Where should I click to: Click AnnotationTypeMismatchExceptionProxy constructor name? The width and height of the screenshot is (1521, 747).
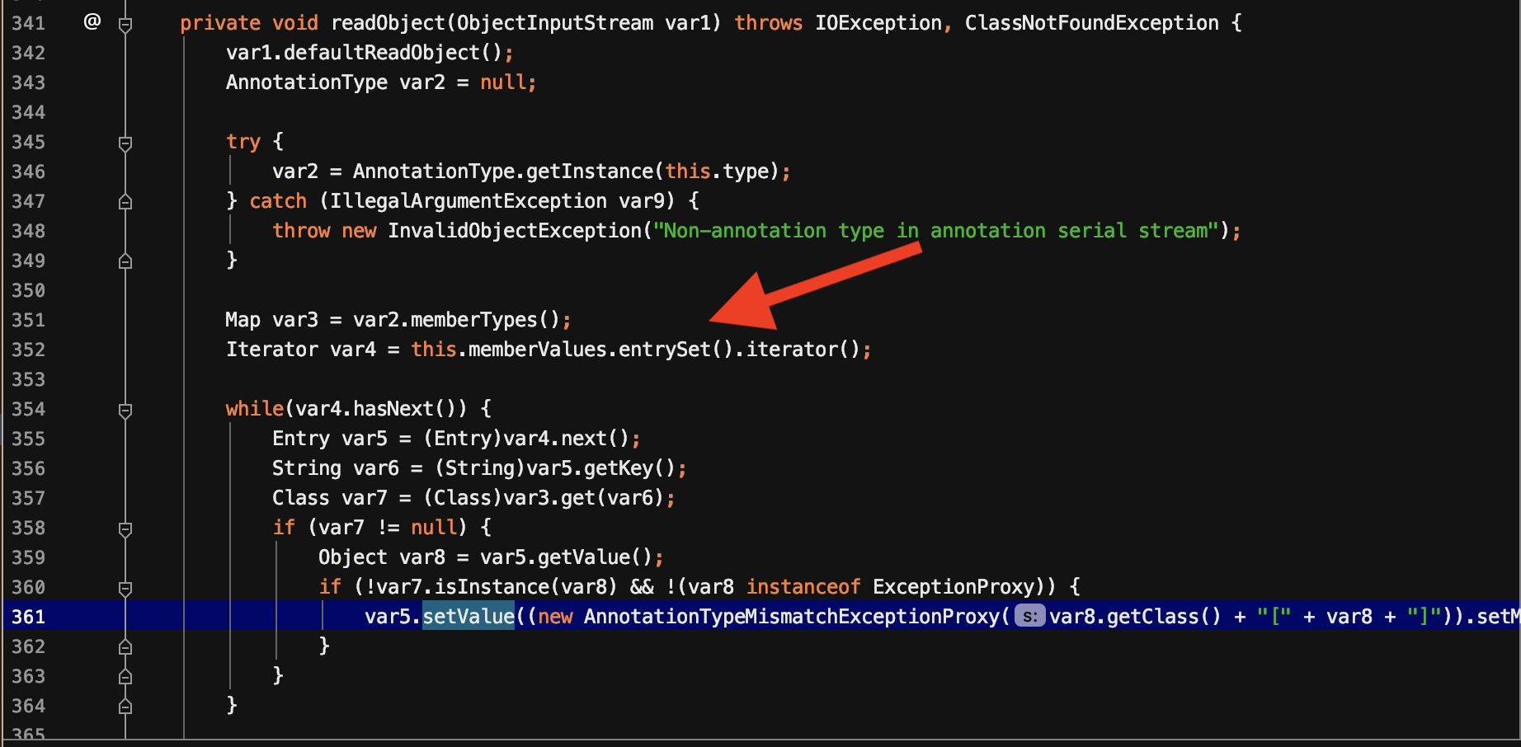point(791,617)
